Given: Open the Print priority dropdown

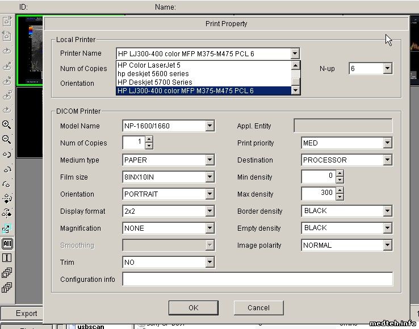Looking at the screenshot, I should click(387, 143).
